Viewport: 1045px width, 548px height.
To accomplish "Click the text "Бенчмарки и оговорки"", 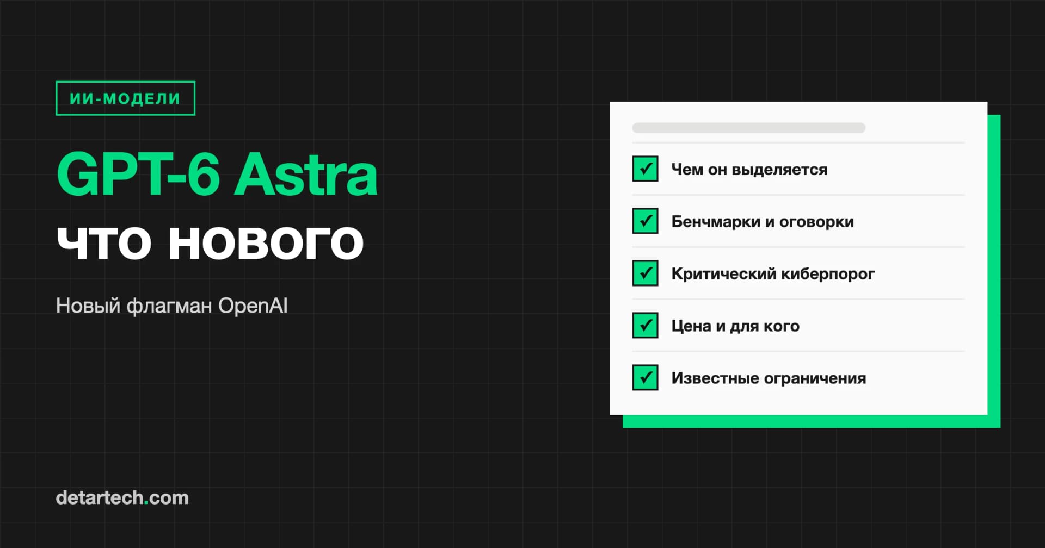I will pos(763,222).
